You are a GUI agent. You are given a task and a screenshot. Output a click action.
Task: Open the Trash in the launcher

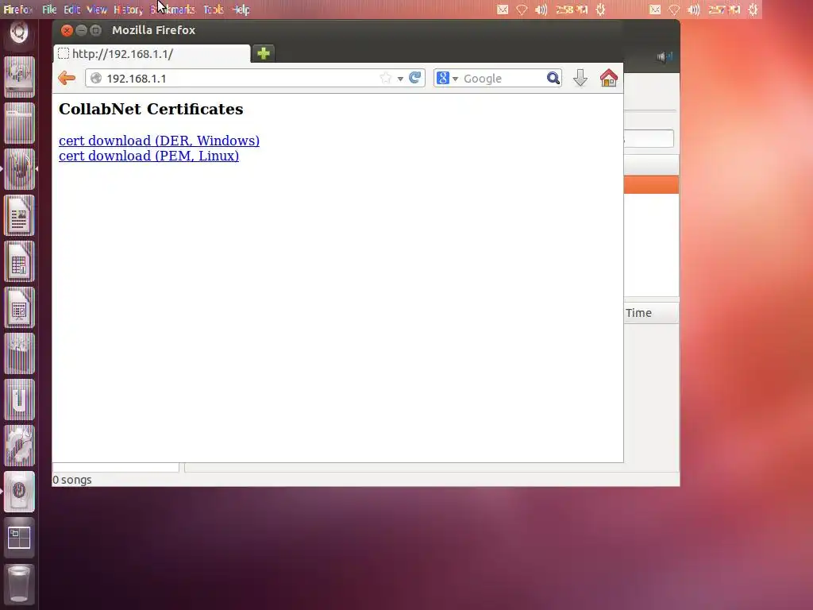[x=20, y=584]
